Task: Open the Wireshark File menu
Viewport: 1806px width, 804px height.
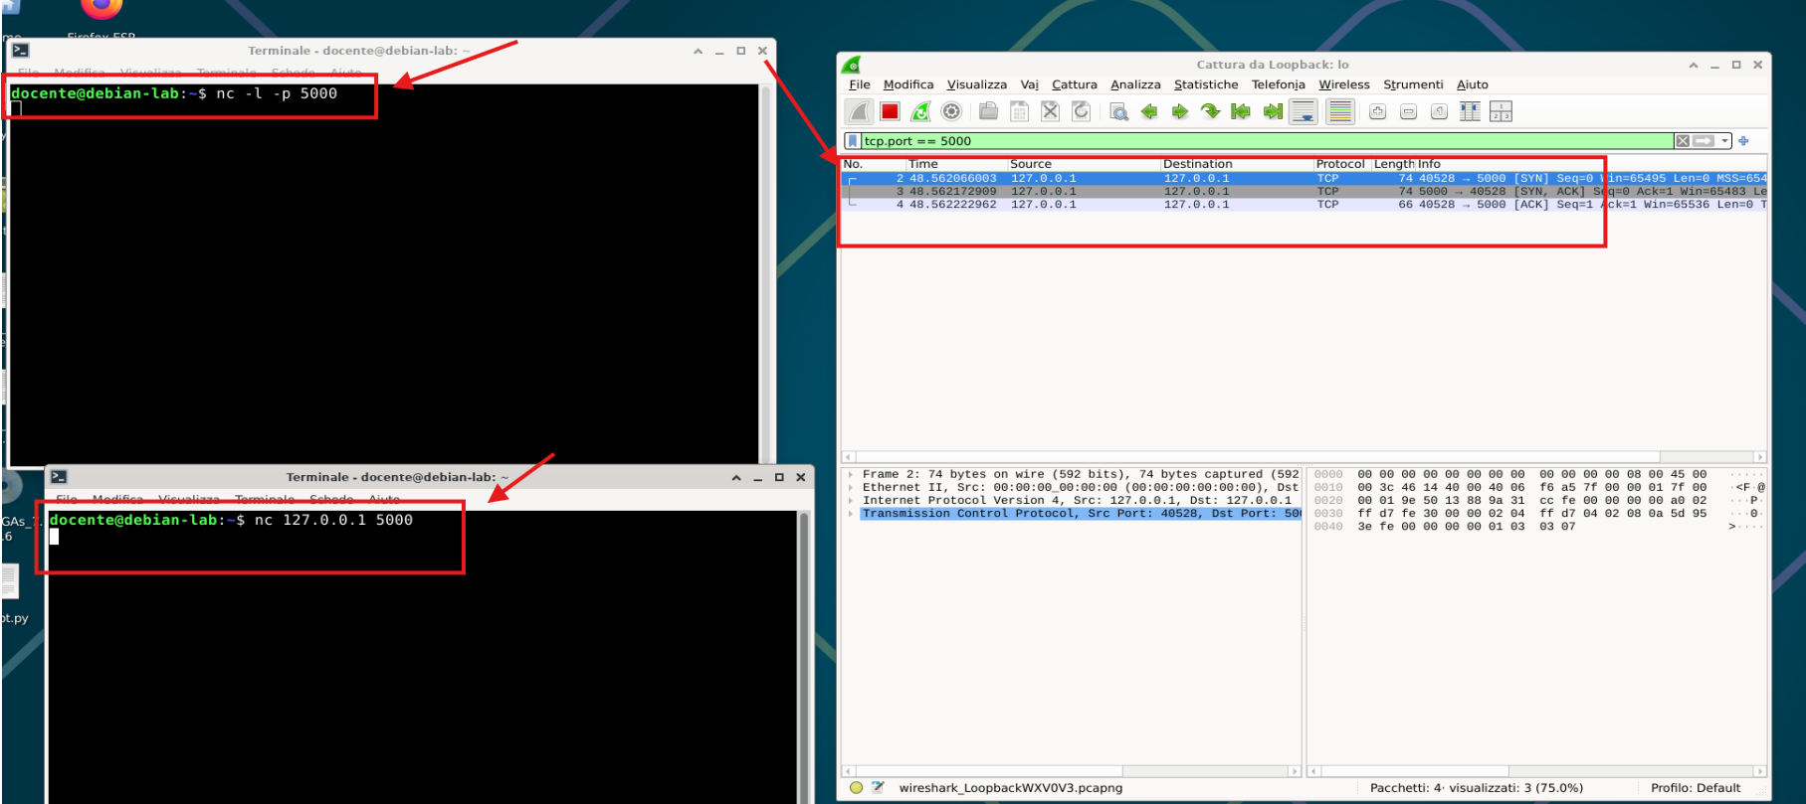Action: point(860,84)
